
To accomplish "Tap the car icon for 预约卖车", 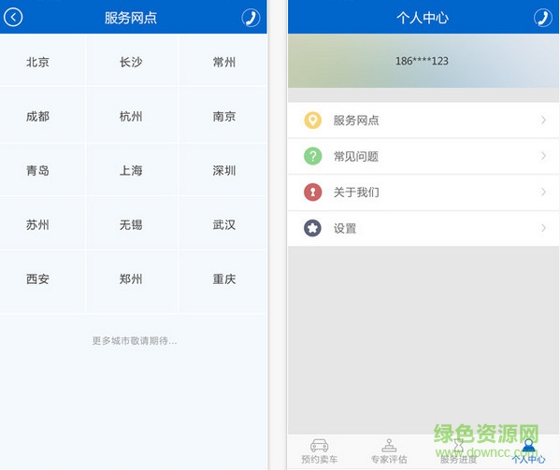I will point(320,445).
